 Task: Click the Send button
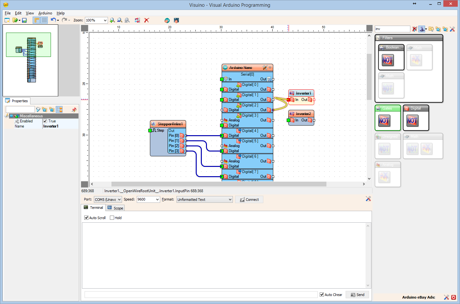(x=357, y=295)
